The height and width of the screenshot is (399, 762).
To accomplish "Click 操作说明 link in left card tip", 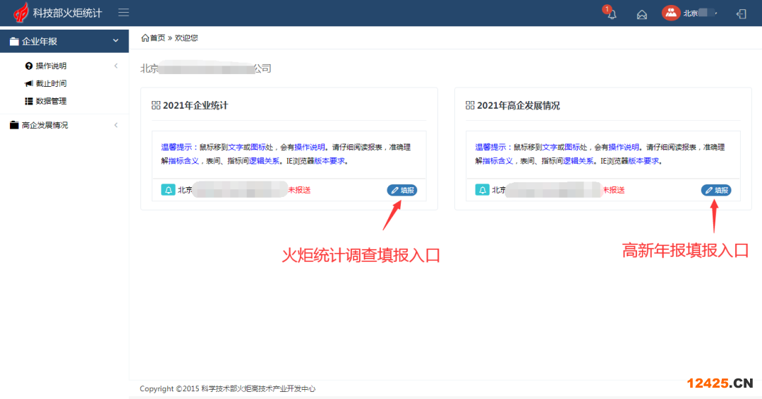I will [309, 148].
